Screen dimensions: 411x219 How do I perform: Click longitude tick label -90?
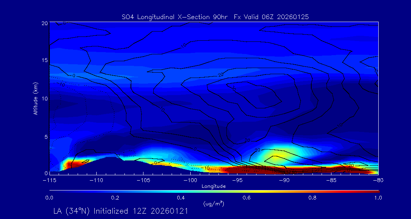click(284, 181)
